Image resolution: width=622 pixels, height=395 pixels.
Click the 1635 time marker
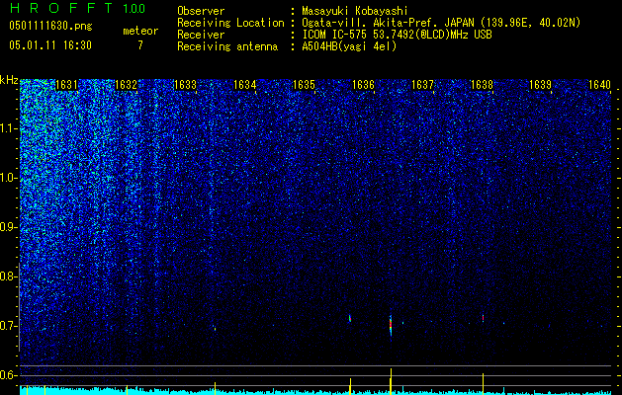(304, 85)
